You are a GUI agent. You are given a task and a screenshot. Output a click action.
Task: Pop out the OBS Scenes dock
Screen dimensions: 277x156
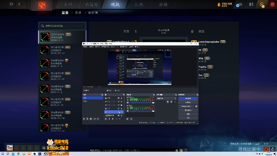[x=102, y=95]
